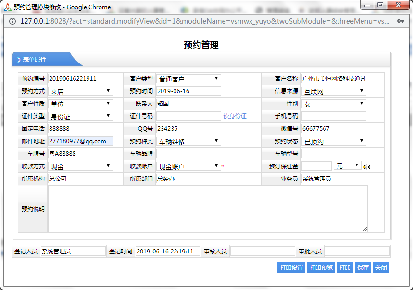Open 打印设置 print settings

point(291,267)
